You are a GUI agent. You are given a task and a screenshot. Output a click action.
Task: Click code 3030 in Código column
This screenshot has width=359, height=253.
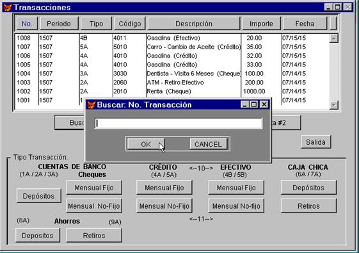coord(120,74)
